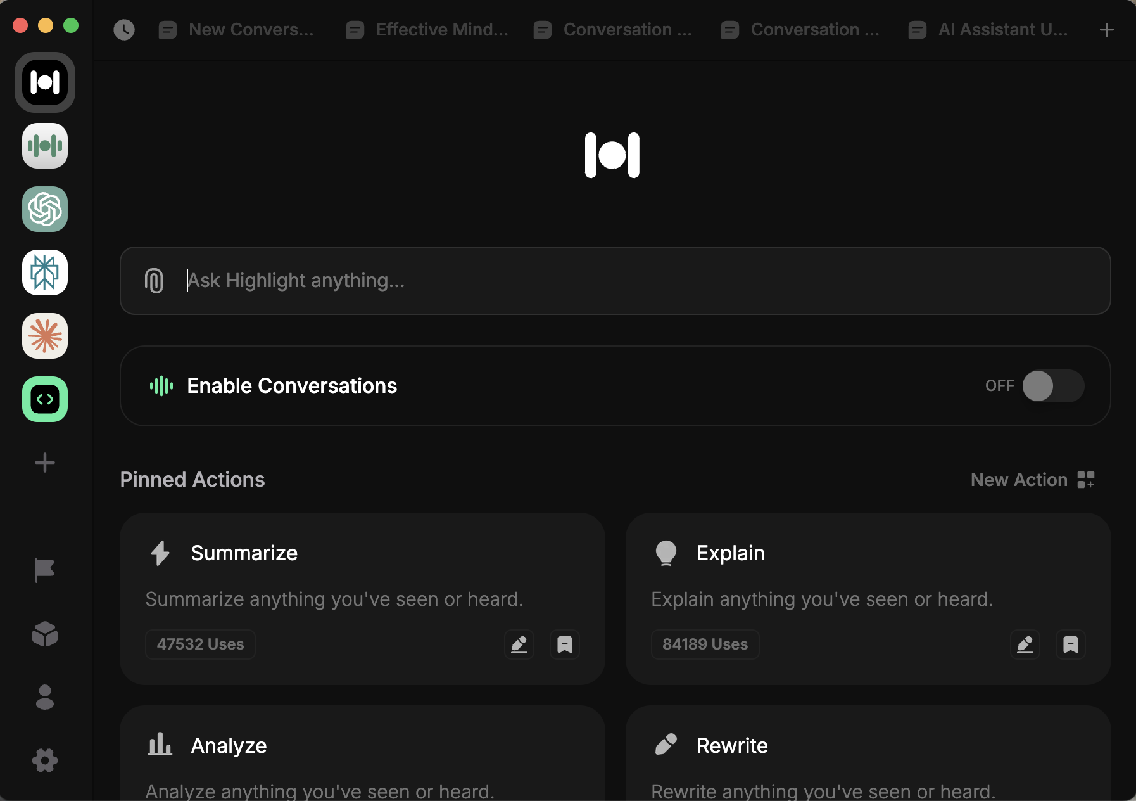Focus the Ask Highlight anything input

[x=615, y=281]
